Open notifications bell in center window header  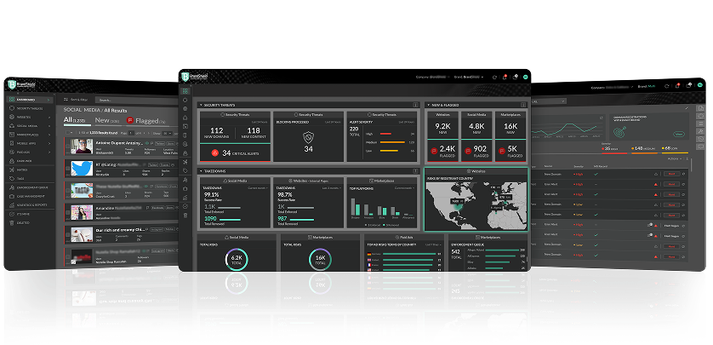click(505, 77)
